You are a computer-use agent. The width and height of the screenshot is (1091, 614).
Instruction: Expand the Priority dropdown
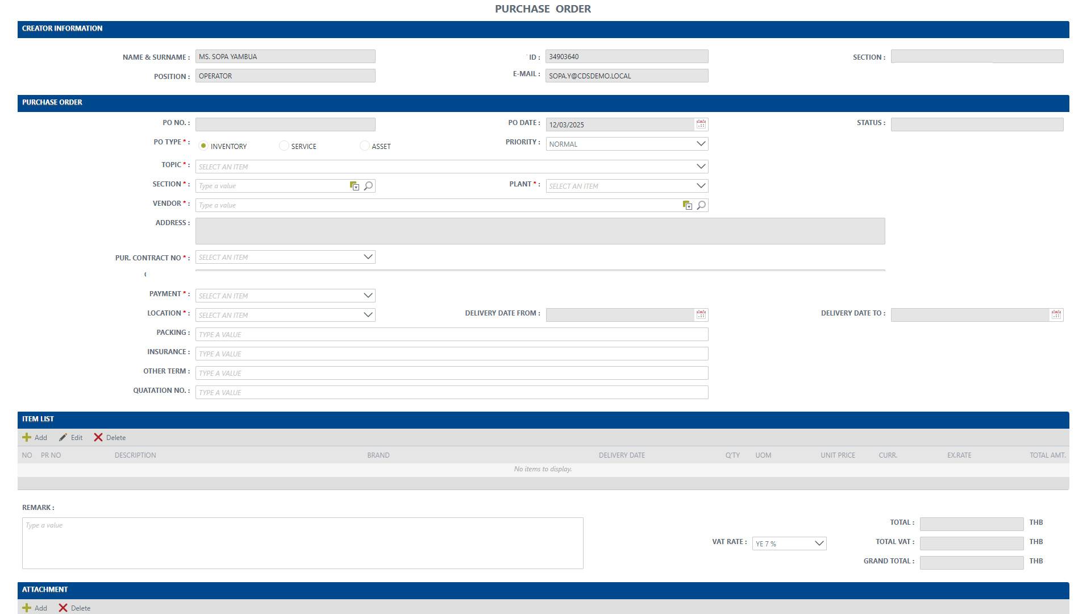(701, 144)
